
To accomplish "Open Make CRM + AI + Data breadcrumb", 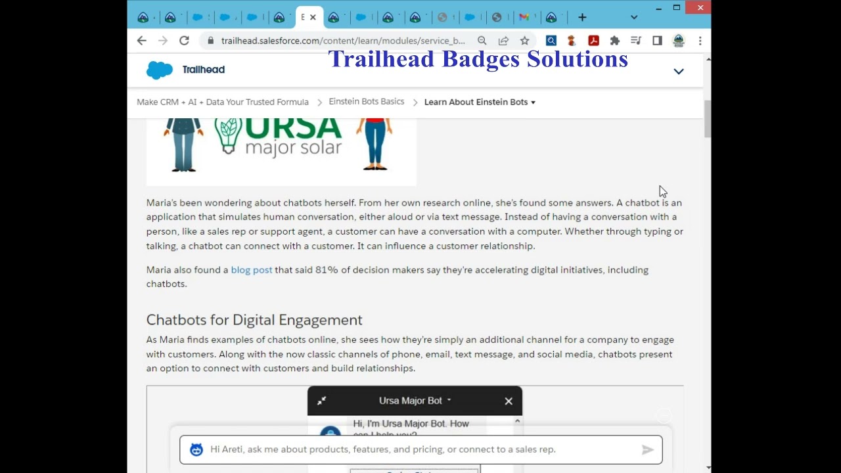I will point(223,102).
